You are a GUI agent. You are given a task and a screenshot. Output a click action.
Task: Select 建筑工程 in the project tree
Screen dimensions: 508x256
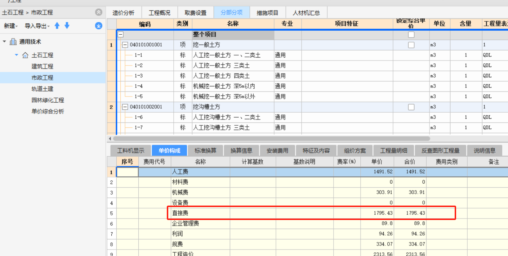(42, 66)
